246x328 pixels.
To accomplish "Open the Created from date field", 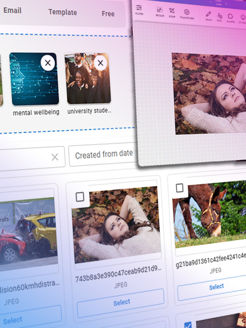I will [103, 155].
